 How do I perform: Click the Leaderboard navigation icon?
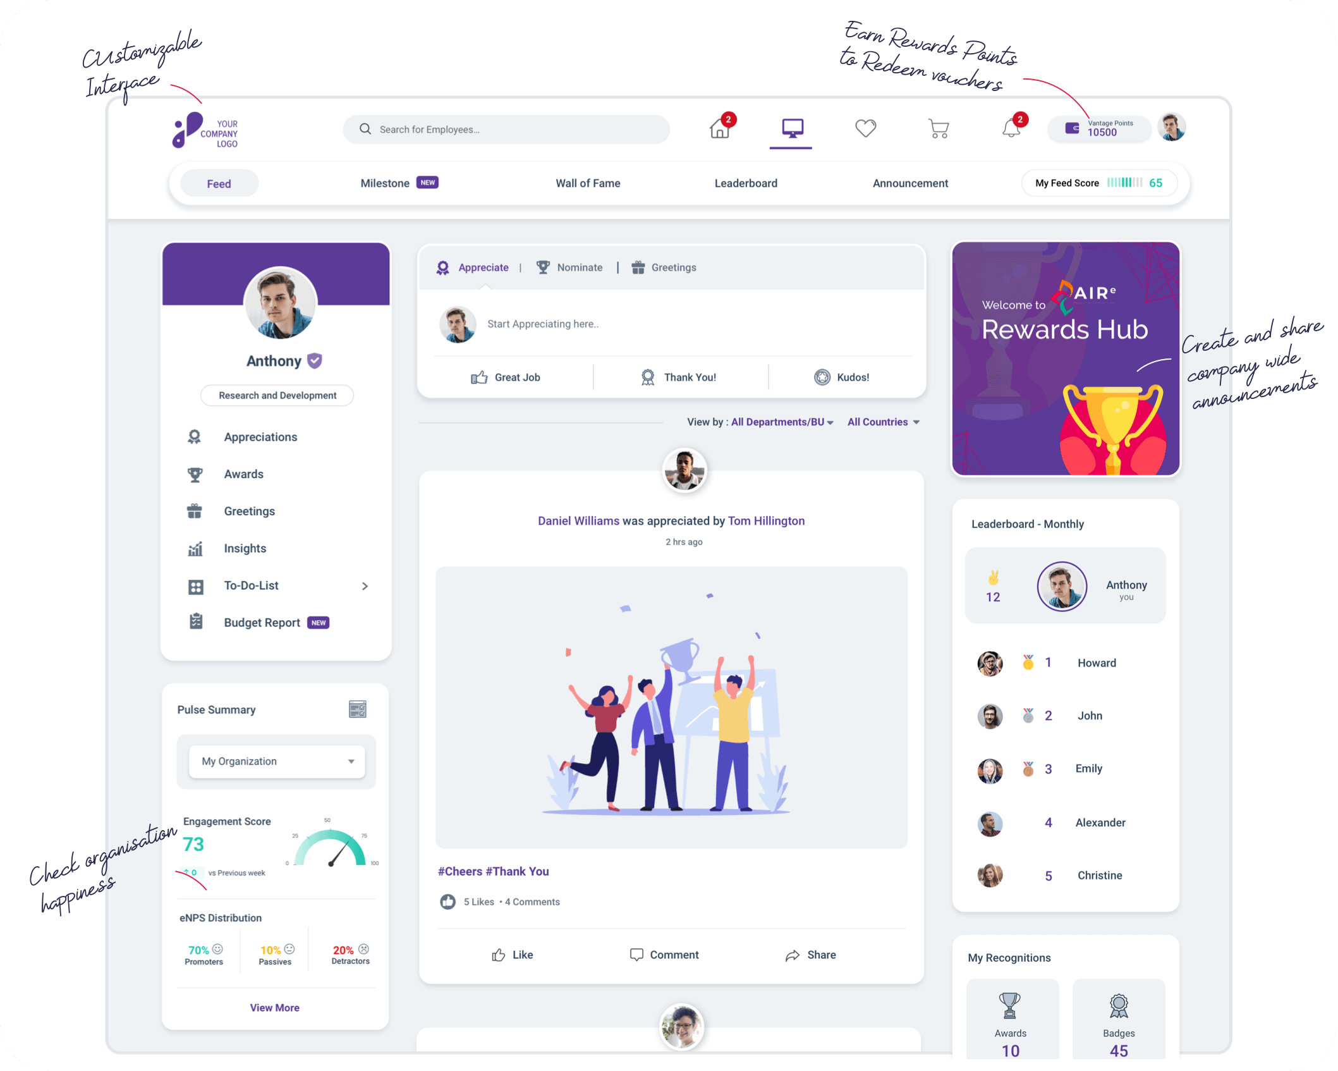tap(746, 183)
